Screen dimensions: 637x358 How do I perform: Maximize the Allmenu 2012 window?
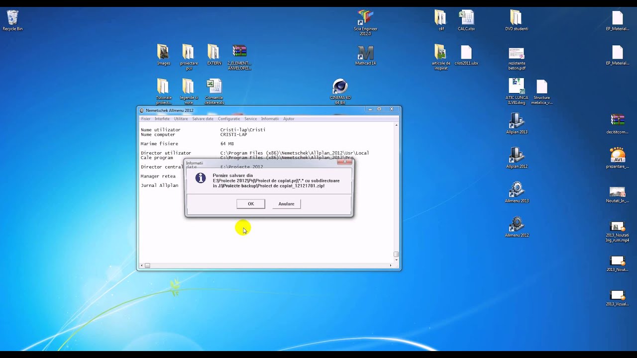pos(379,109)
